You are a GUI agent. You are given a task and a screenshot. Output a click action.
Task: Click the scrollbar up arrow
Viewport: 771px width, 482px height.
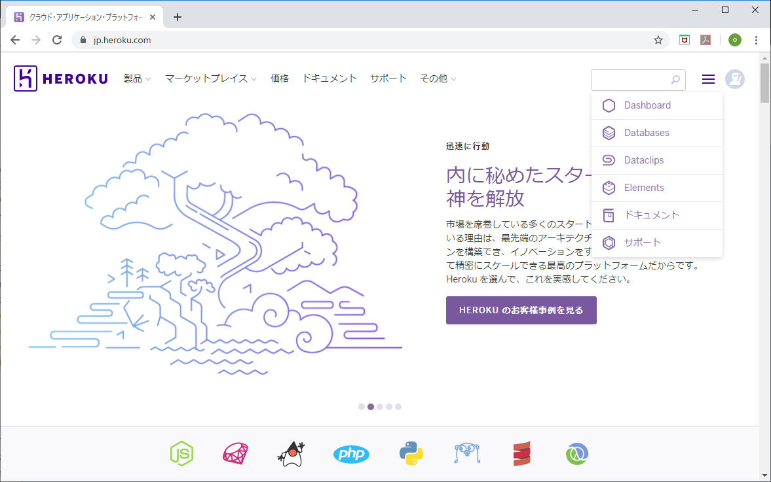[x=764, y=58]
